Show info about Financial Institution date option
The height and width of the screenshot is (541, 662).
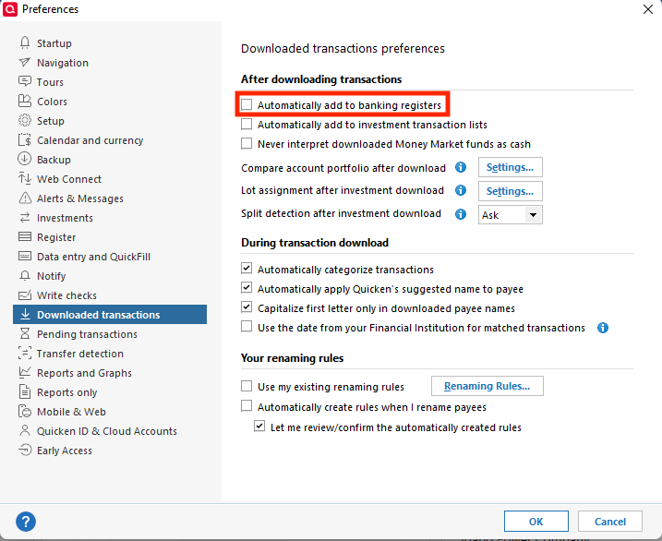603,328
